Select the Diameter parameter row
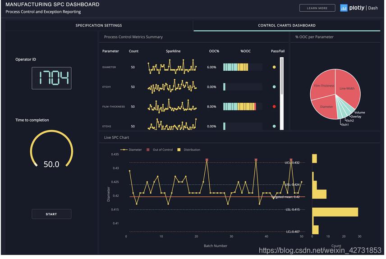The width and height of the screenshot is (386, 259). point(109,67)
